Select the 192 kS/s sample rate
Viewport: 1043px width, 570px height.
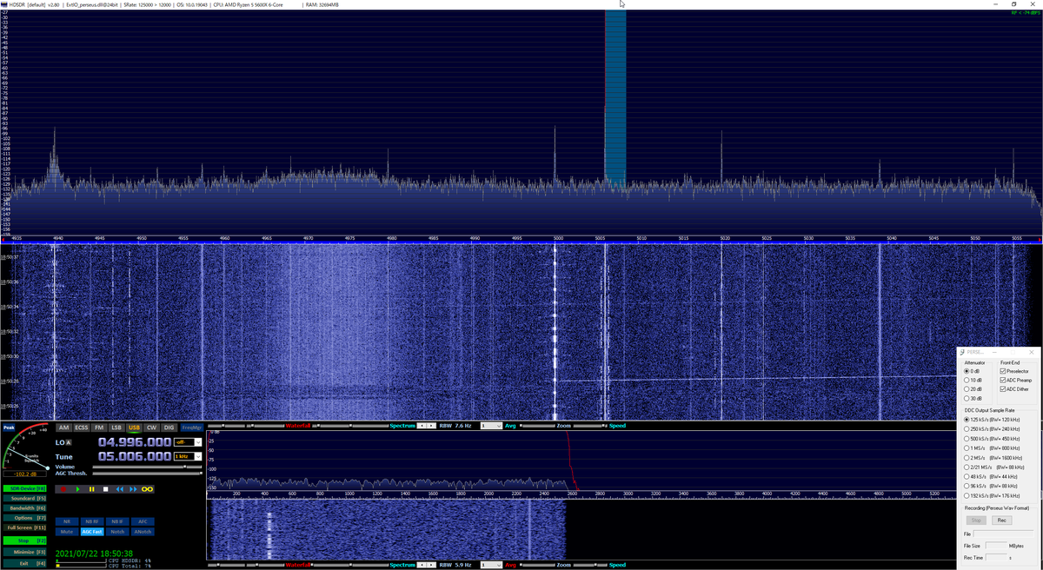tap(992, 495)
